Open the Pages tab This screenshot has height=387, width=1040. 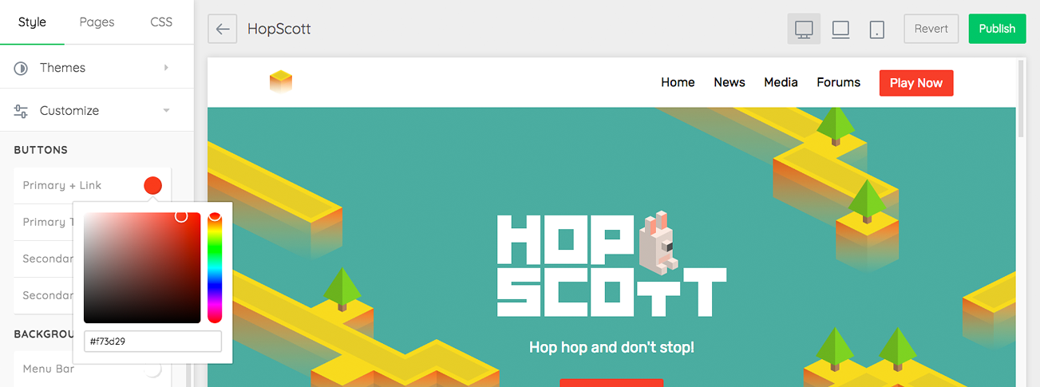point(97,22)
